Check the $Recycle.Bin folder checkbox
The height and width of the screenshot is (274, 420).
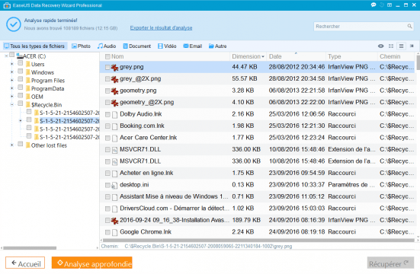[21, 104]
